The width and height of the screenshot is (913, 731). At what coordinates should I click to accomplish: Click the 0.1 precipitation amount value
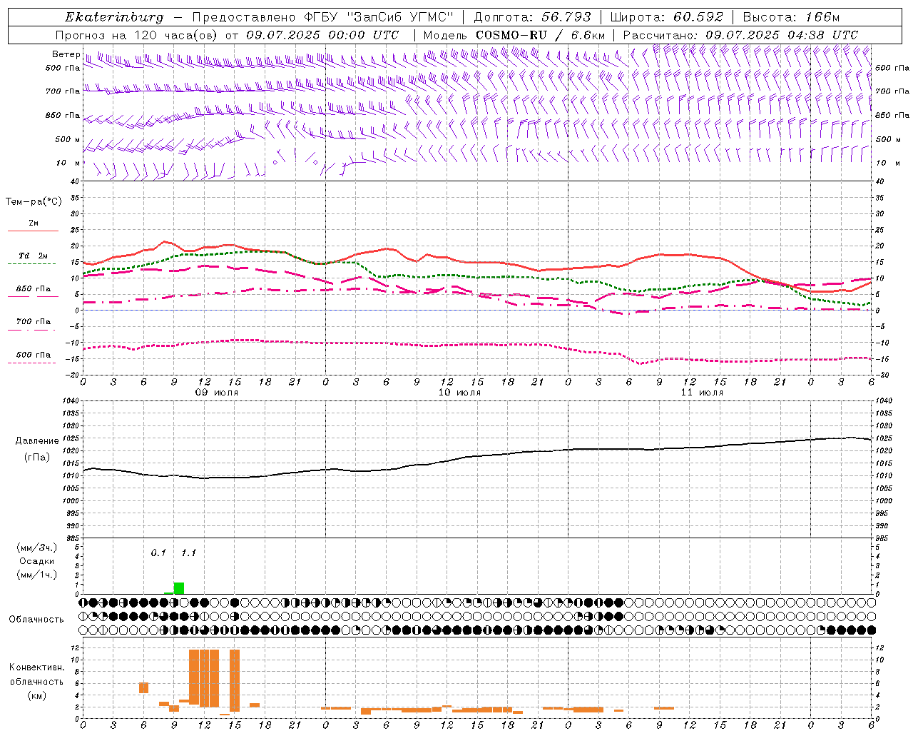pos(158,553)
